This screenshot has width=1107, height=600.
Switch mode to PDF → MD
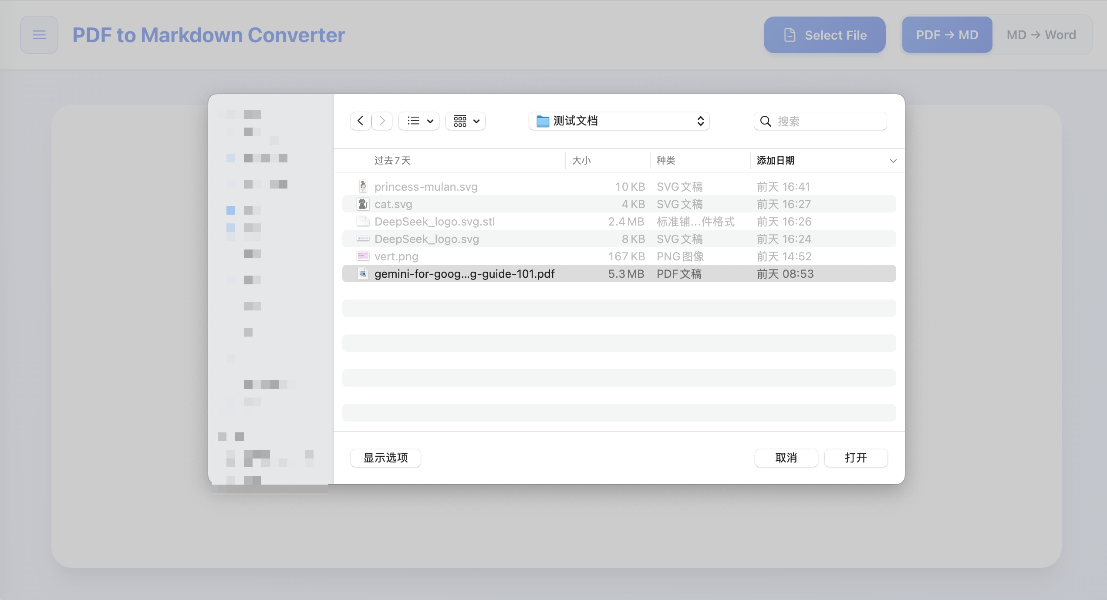point(947,35)
